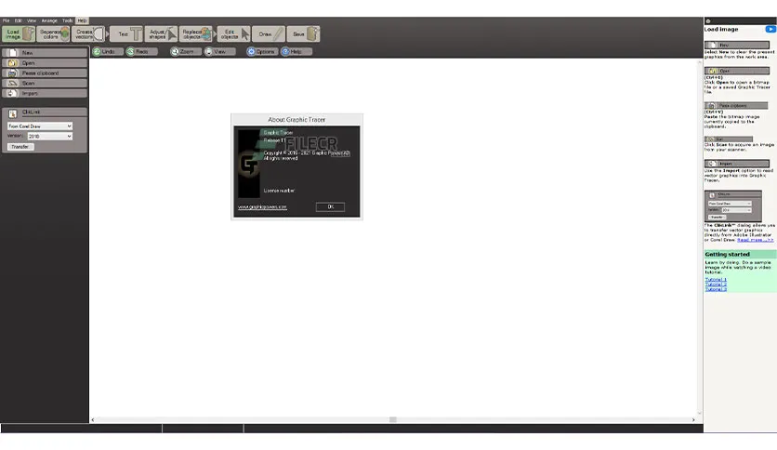Click the Open image in help panel
This screenshot has width=777, height=450.
point(737,71)
